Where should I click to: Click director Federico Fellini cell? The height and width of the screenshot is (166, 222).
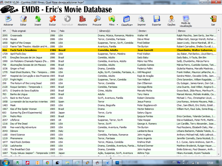(145, 69)
